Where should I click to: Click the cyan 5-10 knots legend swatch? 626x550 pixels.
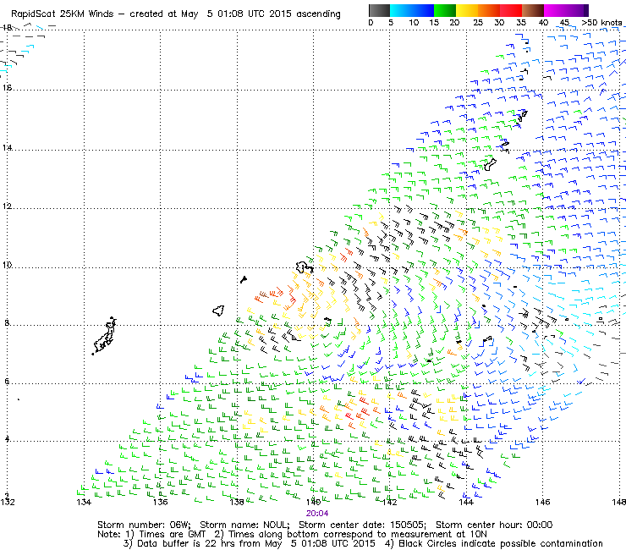coord(401,10)
